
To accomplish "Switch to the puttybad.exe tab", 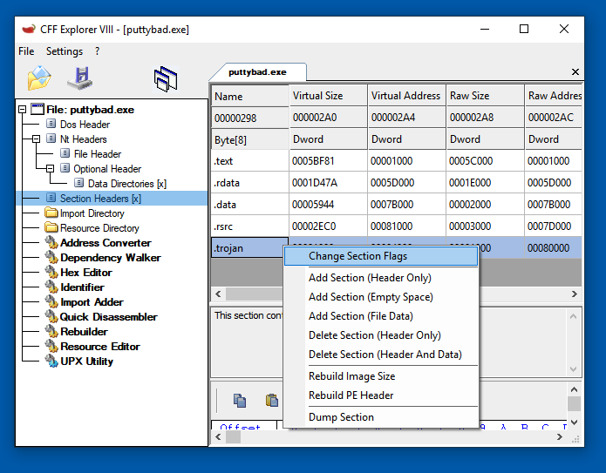I will coord(257,72).
